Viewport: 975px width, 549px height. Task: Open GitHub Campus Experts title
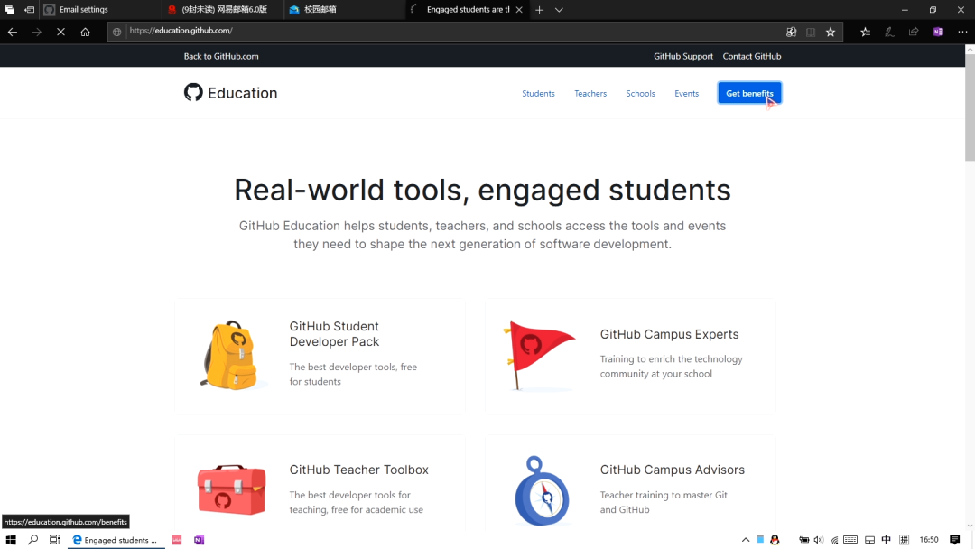coord(669,334)
